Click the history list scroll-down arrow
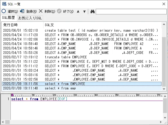Screen dimensions: 168x125 (x=164, y=89)
